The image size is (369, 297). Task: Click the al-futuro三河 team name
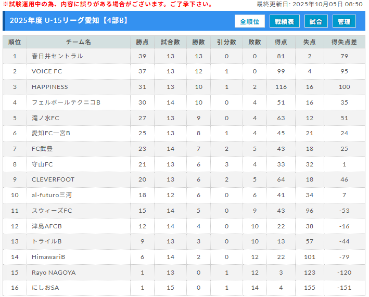tap(52, 195)
